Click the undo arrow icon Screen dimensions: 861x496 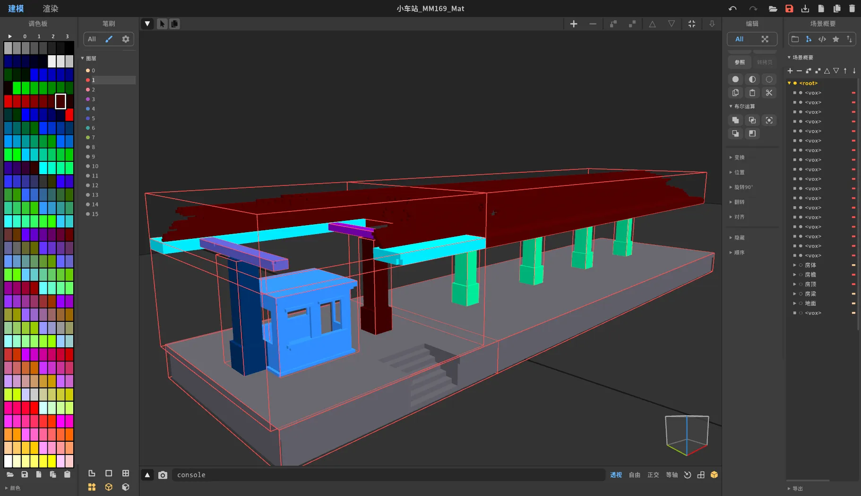(x=732, y=8)
